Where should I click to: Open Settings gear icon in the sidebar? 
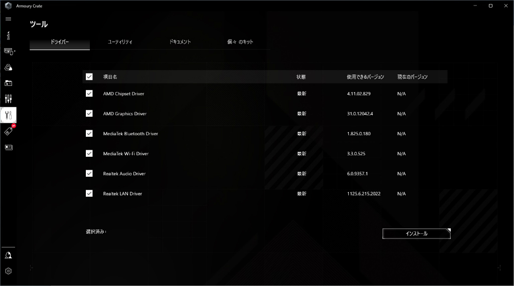9,271
